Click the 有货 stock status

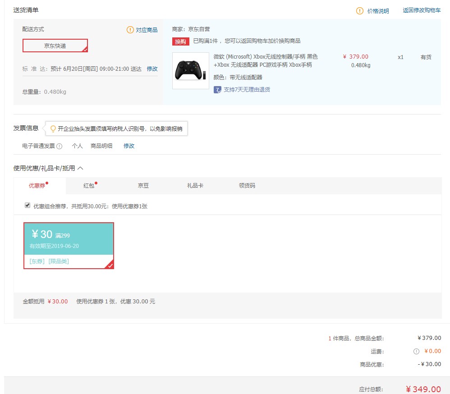[426, 57]
